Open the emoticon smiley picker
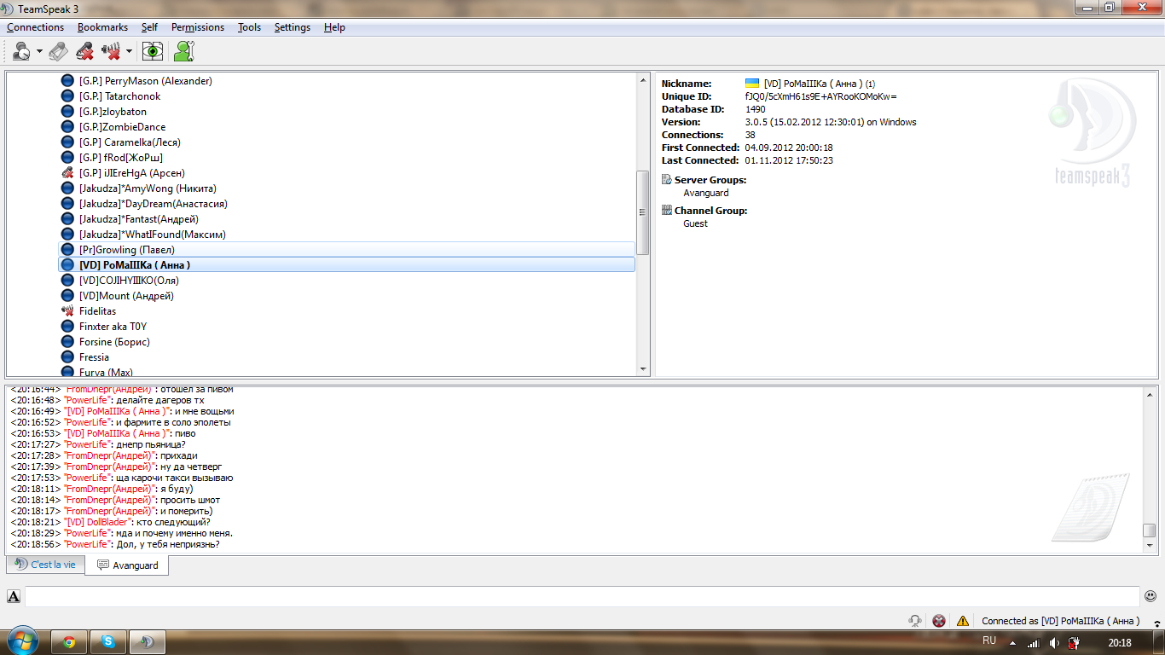Viewport: 1165px width, 655px height. (1151, 596)
